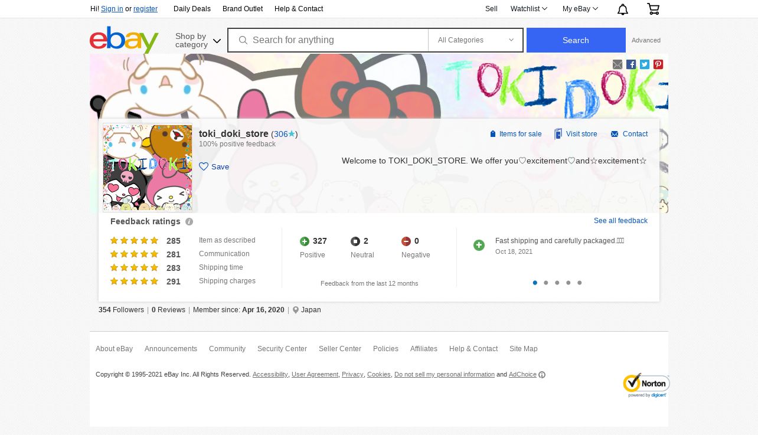Click the 354 Followers text

121,310
